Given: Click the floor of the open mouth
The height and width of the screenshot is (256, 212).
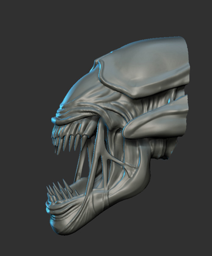Looking at the screenshot, I should [x=82, y=185].
